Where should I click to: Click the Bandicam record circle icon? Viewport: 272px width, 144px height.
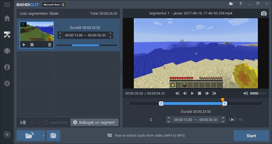point(7,134)
